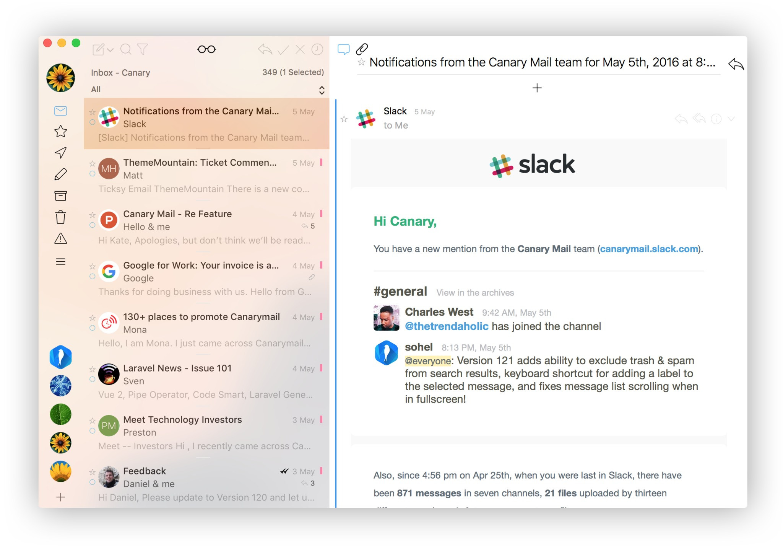The image size is (783, 546).
Task: Switch to the yellow sunflower sky account
Action: [60, 471]
